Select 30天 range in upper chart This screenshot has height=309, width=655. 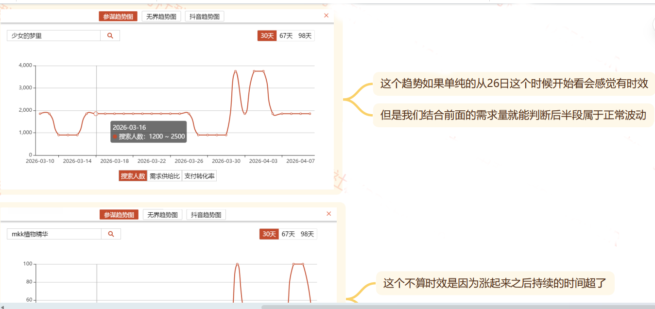pyautogui.click(x=267, y=35)
